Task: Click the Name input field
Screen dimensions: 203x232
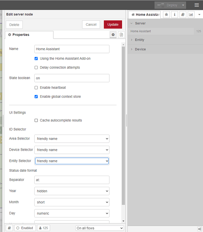Action: (72, 49)
